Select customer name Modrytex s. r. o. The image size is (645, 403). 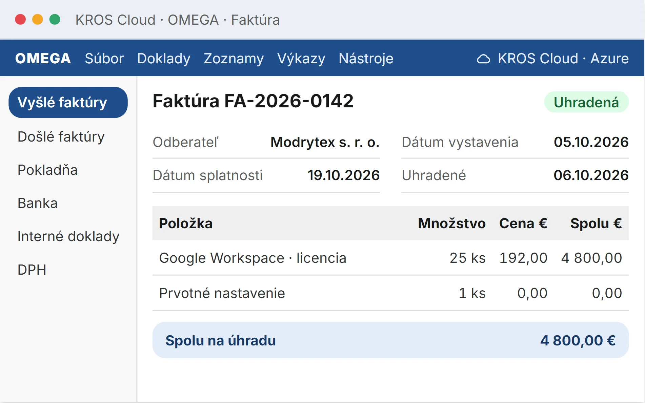[325, 142]
